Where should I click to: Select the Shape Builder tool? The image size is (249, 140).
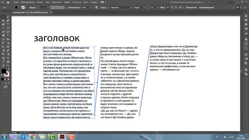(x=8, y=43)
